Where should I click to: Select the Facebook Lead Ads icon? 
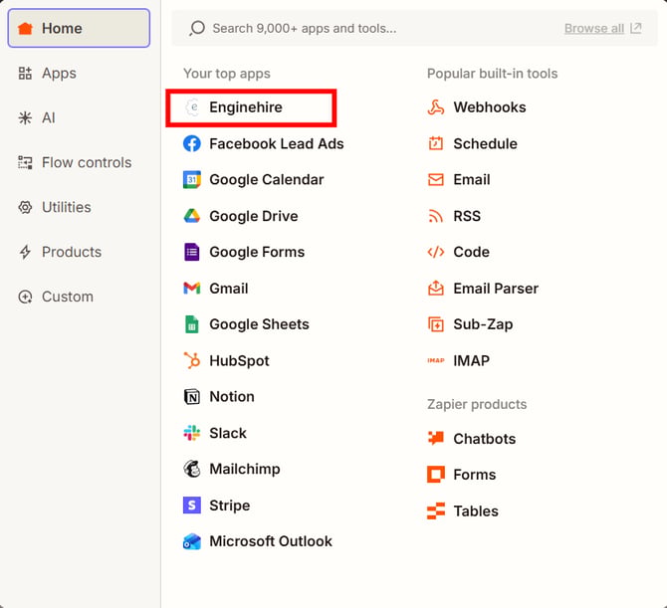[192, 143]
